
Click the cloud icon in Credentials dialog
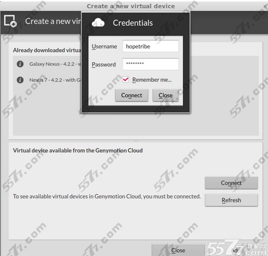pyautogui.click(x=98, y=23)
